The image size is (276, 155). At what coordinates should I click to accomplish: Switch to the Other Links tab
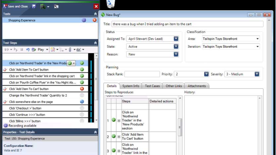[x=173, y=86]
